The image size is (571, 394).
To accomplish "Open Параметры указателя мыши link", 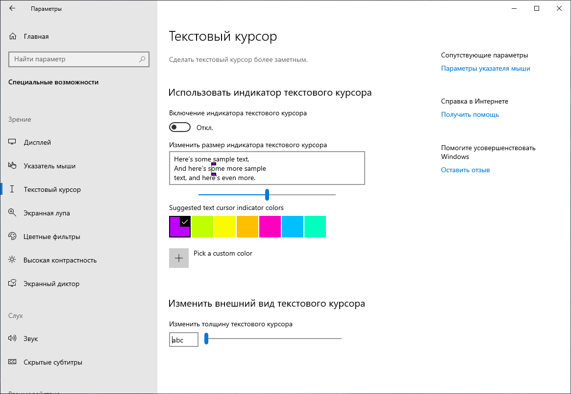I will pos(486,68).
